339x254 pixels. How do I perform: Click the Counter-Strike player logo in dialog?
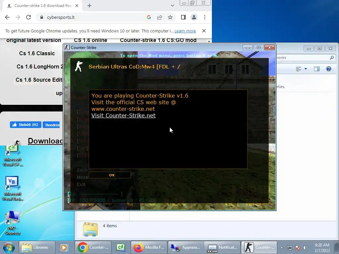click(79, 66)
